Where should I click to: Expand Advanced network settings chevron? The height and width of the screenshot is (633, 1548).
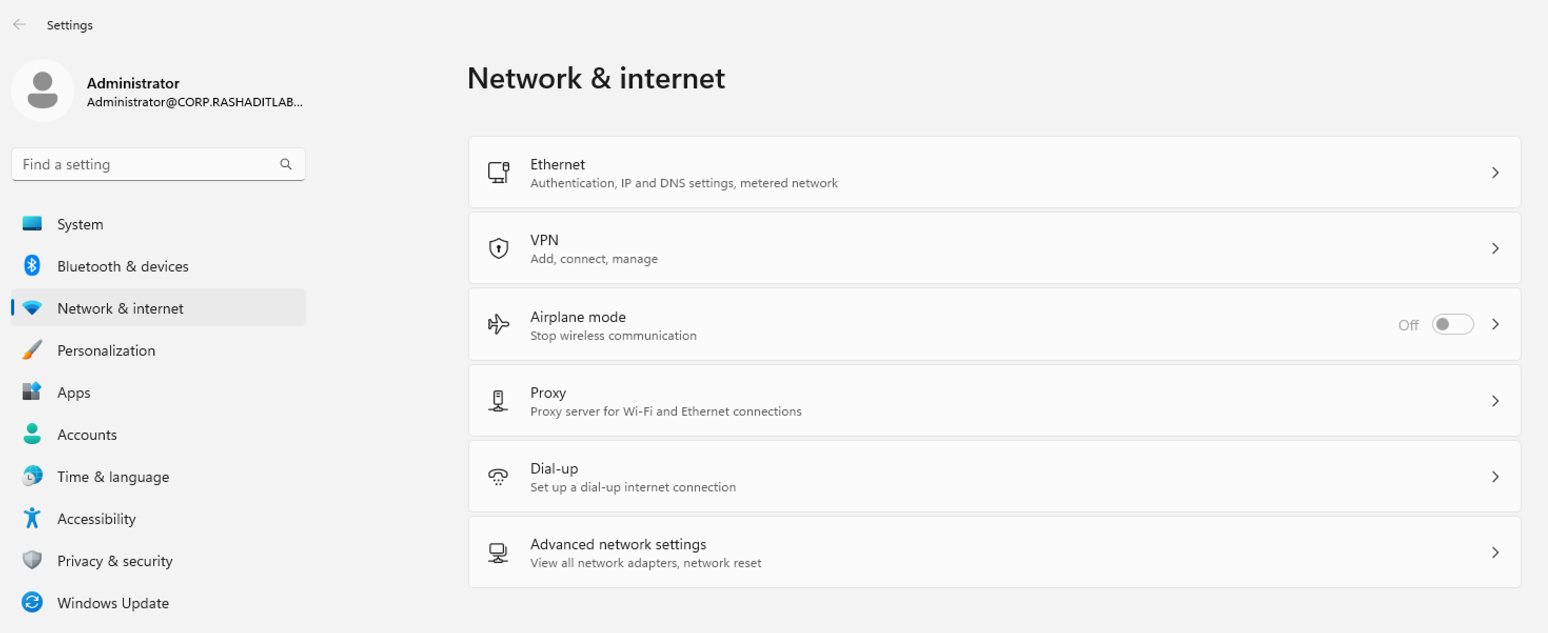pyautogui.click(x=1495, y=552)
